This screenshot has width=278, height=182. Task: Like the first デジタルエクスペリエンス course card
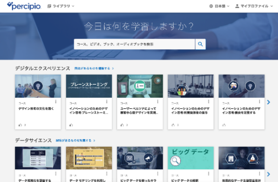(x=20, y=125)
